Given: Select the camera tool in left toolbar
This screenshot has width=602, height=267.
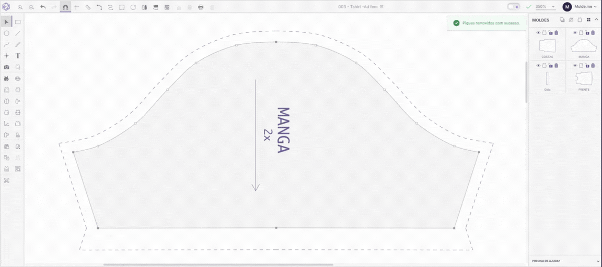Looking at the screenshot, I should tap(6, 67).
